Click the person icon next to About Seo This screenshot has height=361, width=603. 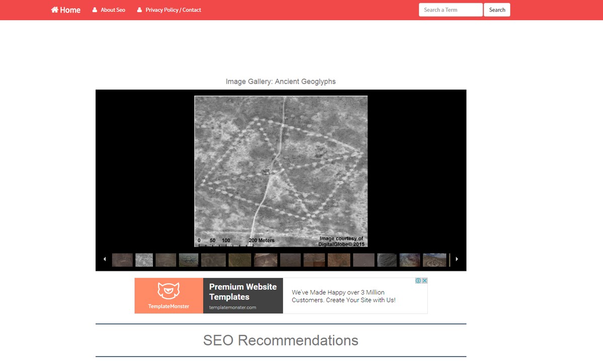[95, 10]
